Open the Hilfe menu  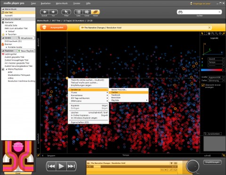pos(88,3)
